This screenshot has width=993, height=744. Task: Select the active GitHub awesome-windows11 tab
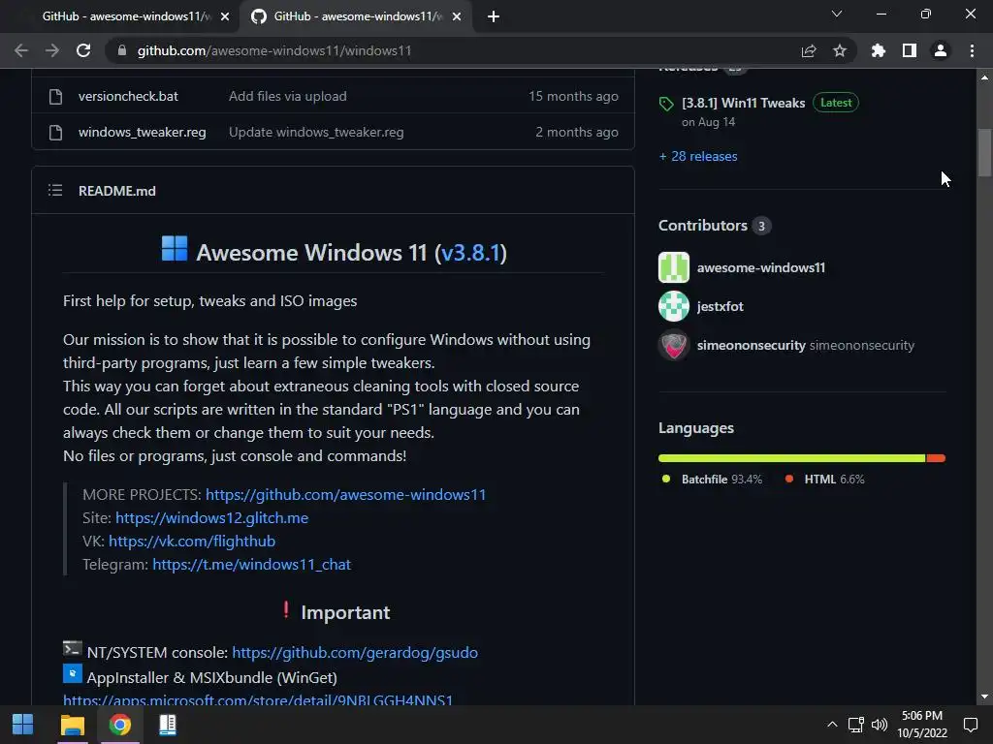[x=356, y=16]
